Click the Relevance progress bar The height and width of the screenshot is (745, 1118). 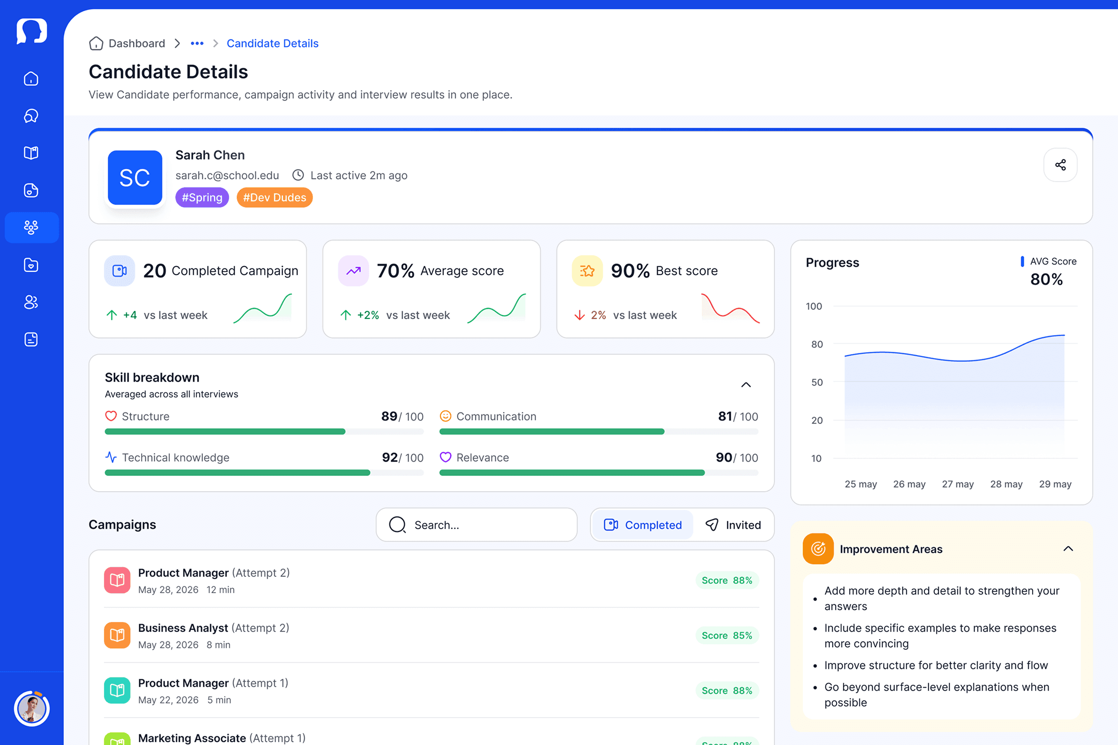coord(599,473)
